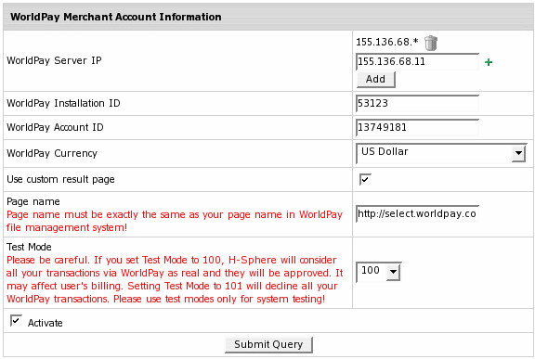Open the WorldPay Currency dropdown
This screenshot has width=535, height=359.
pos(441,153)
